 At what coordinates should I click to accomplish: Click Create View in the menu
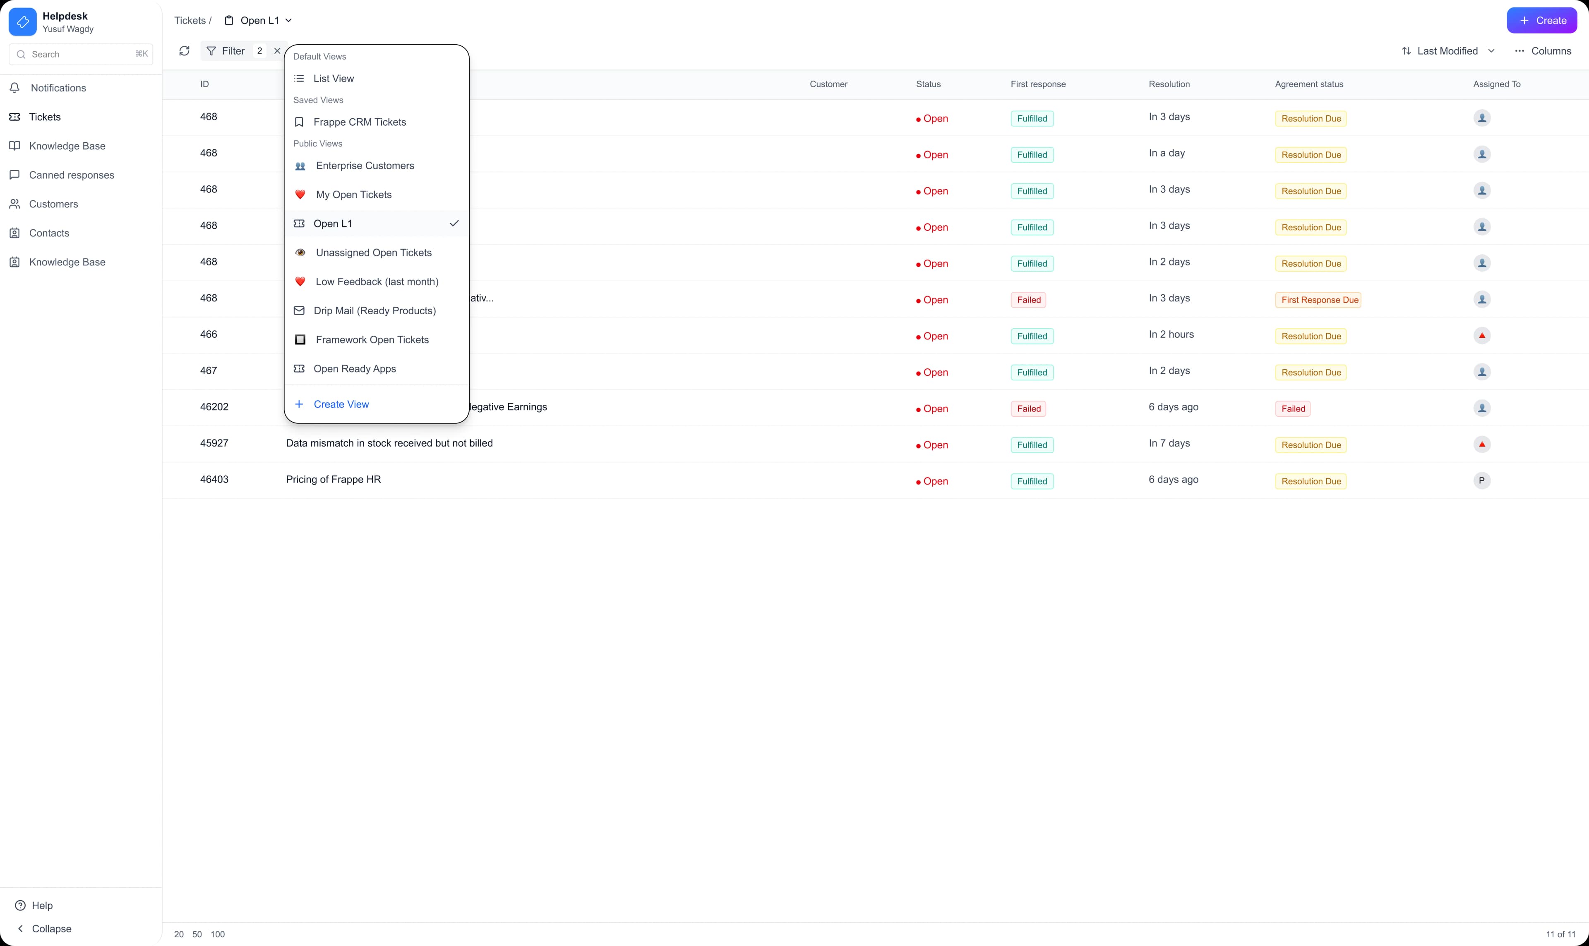pos(341,404)
